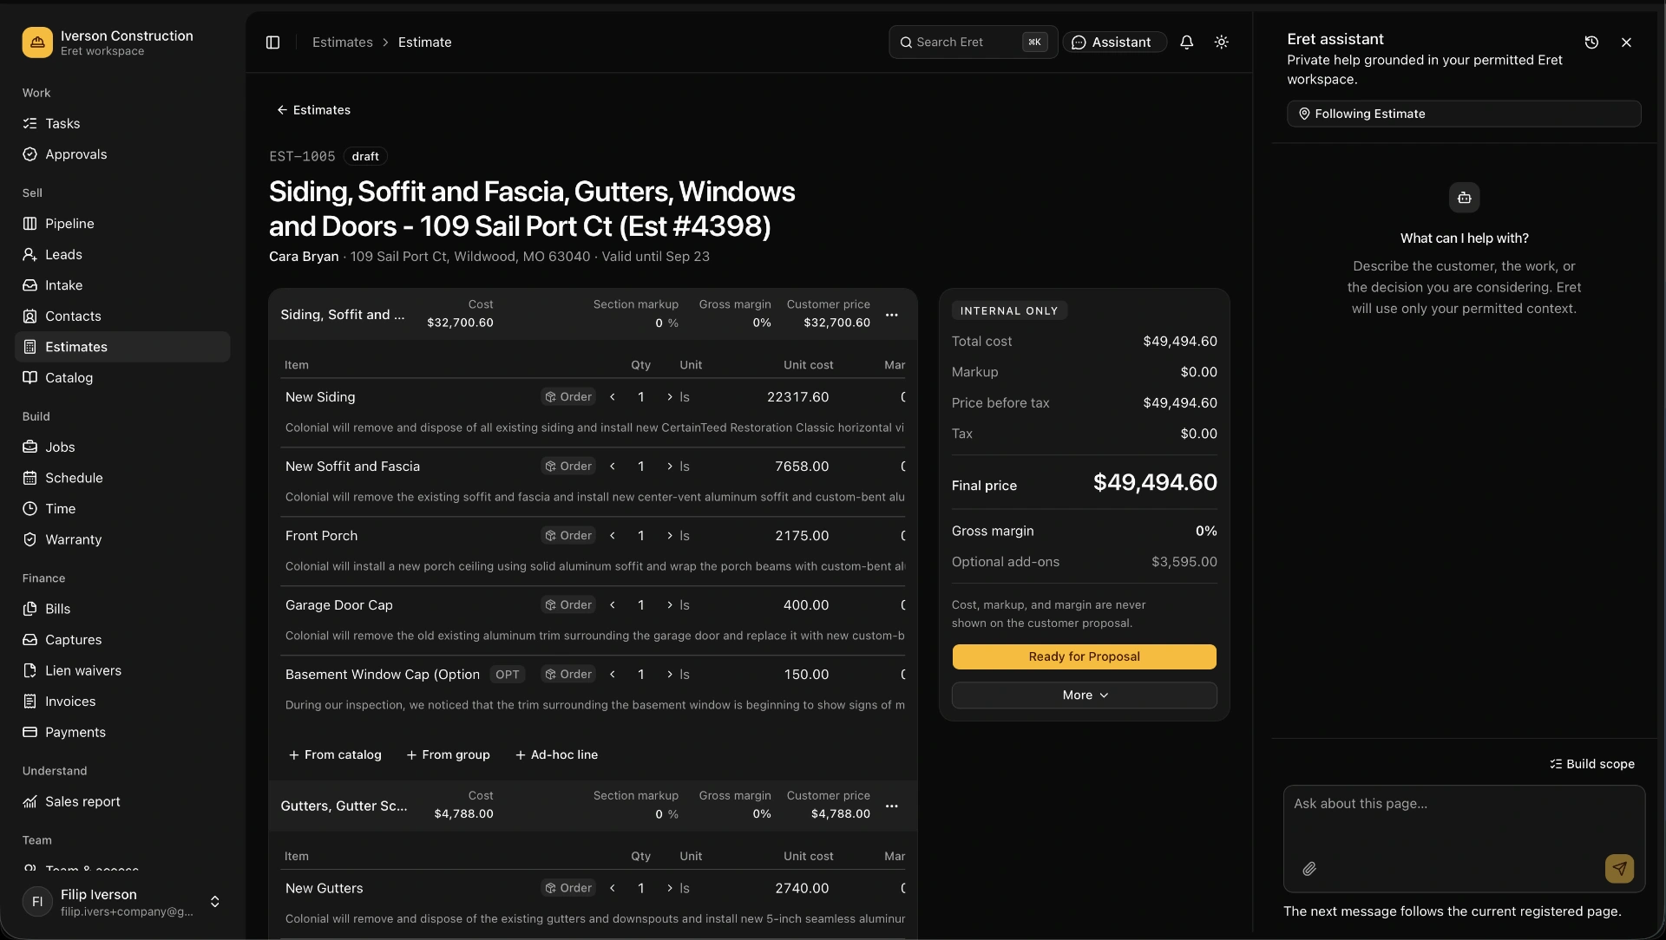The height and width of the screenshot is (940, 1666).
Task: Click Order badge on Garage Door Cap
Action: pos(568,605)
